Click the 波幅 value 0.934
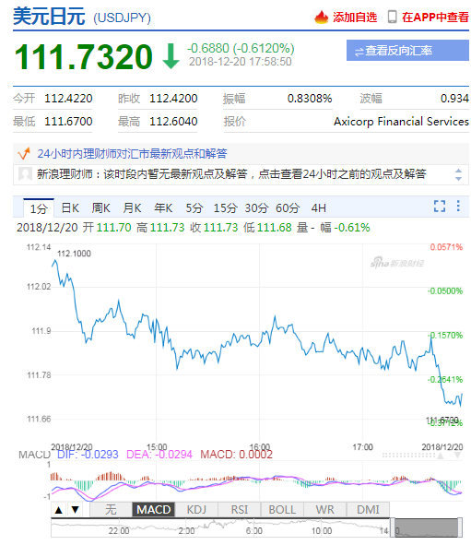The height and width of the screenshot is (545, 471). pyautogui.click(x=454, y=99)
